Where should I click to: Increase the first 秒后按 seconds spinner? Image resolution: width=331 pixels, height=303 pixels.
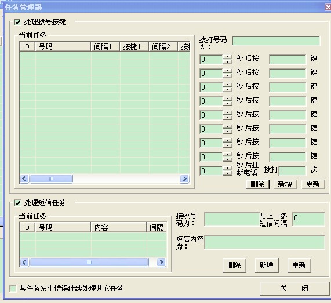228,57
